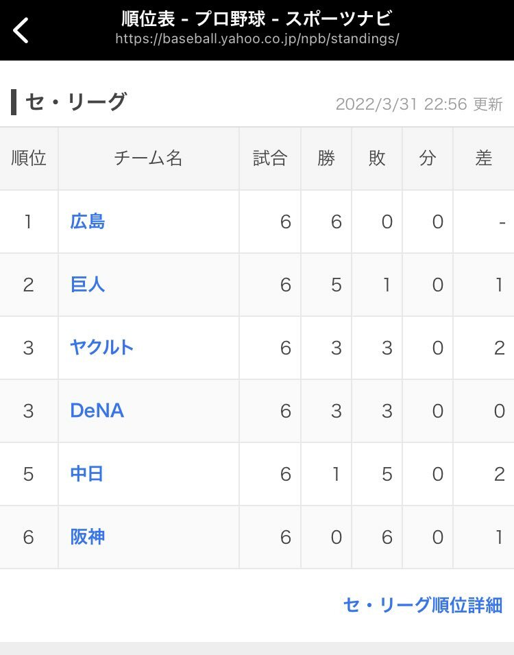
Task: Click 広島's rank number 1 cell
Action: coord(28,222)
